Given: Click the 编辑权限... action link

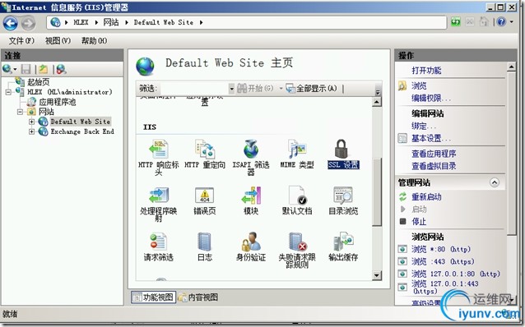Looking at the screenshot, I should click(x=431, y=98).
